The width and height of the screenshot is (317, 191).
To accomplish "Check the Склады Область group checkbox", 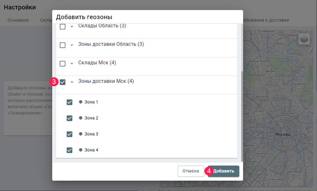I will 63,27.
